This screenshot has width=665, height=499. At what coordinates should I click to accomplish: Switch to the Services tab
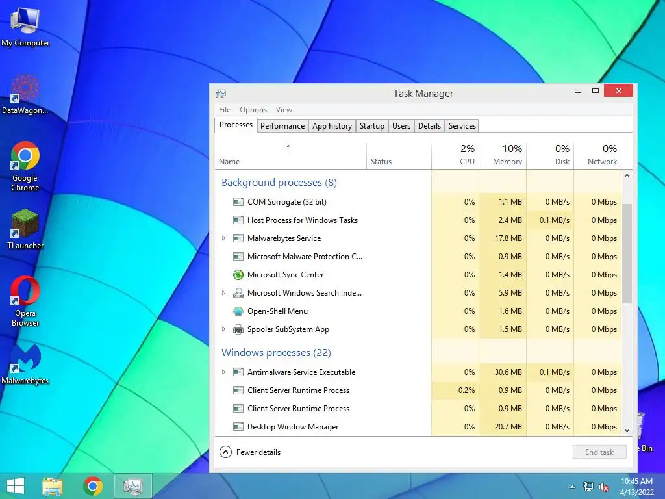462,126
